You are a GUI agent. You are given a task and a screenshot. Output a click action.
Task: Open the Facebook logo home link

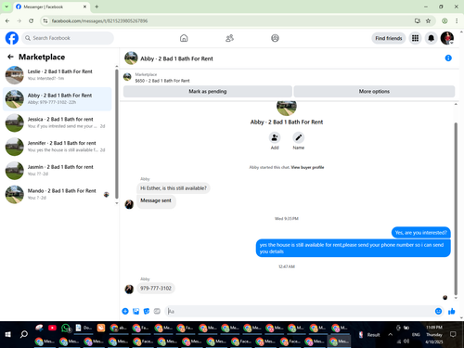12,38
